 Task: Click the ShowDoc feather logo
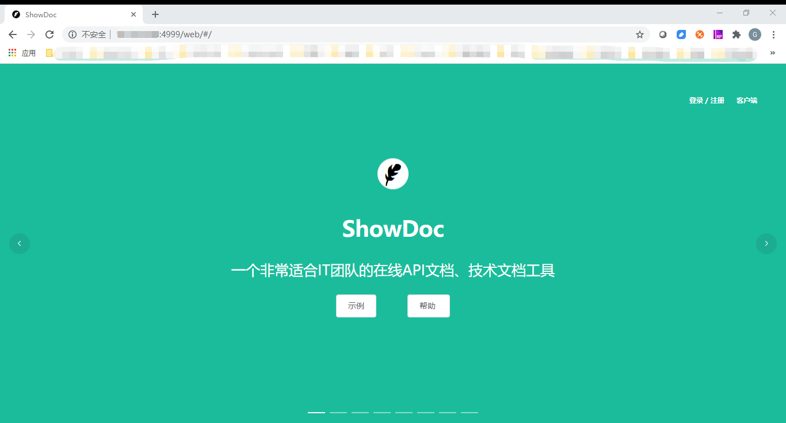click(393, 173)
